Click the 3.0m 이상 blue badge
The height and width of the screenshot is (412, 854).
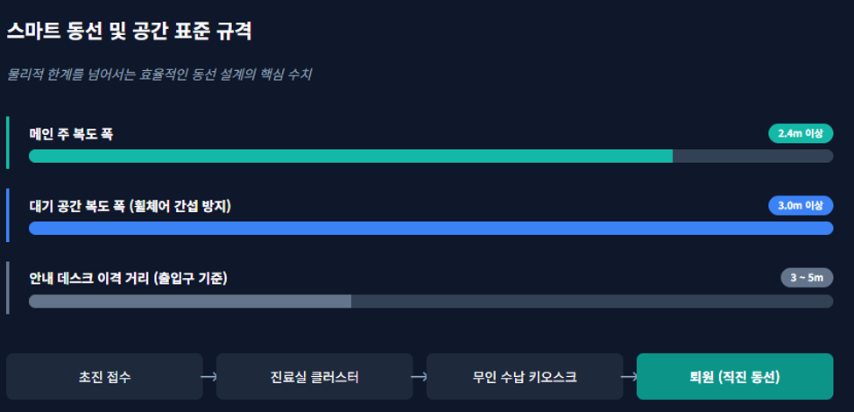pos(801,205)
